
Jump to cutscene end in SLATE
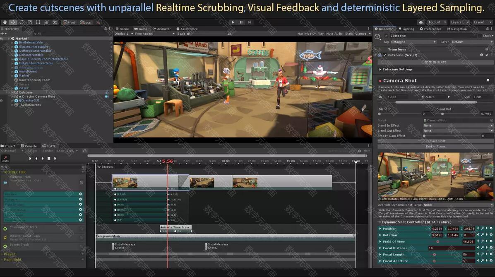pyautogui.click(x=55, y=159)
